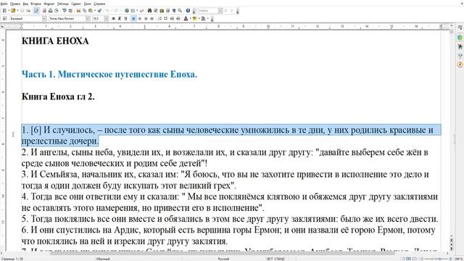Decrease indent icon

(x=173, y=19)
